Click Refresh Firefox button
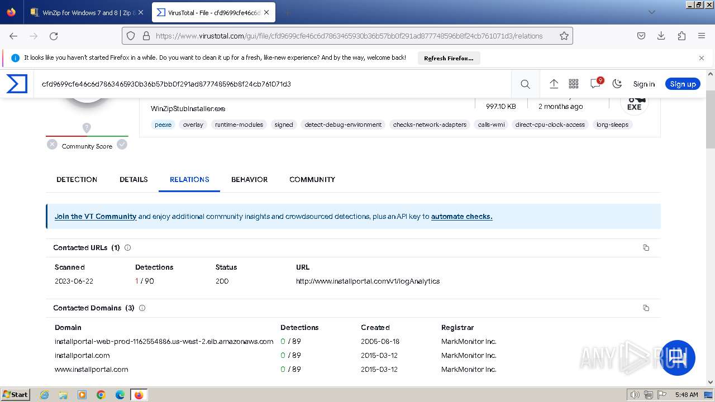The height and width of the screenshot is (402, 715). point(449,58)
